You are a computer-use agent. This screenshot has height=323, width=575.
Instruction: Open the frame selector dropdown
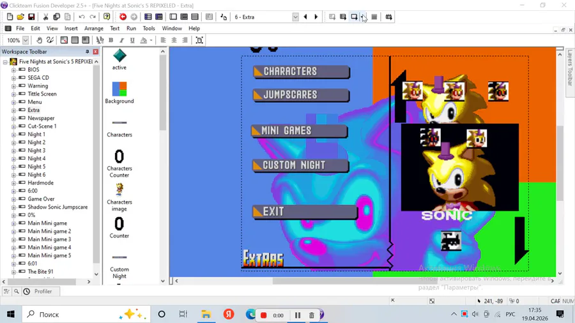pyautogui.click(x=295, y=17)
